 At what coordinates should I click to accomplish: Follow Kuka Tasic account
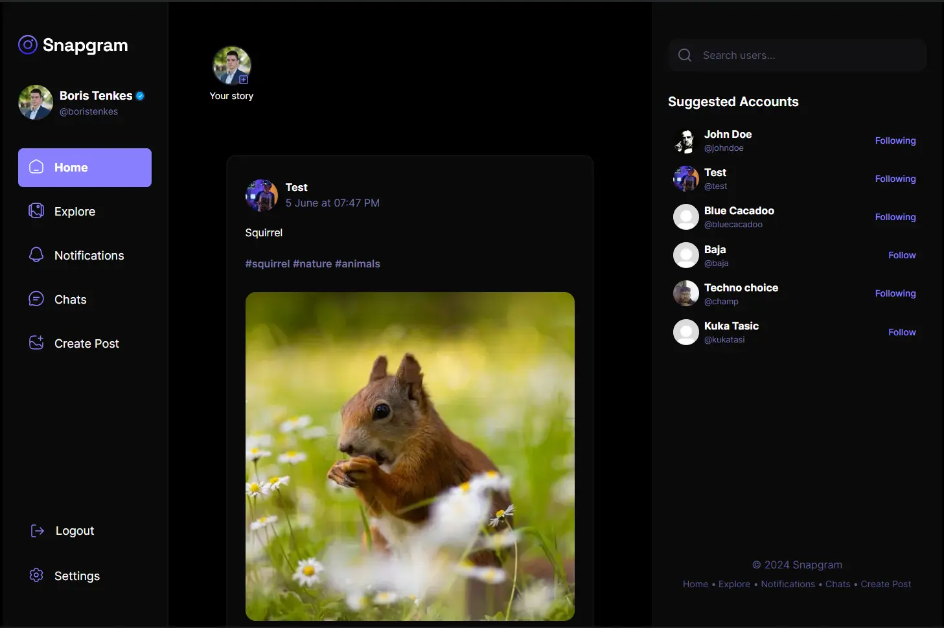(x=901, y=332)
